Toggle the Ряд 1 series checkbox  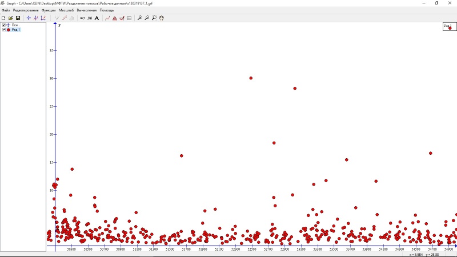click(x=4, y=30)
